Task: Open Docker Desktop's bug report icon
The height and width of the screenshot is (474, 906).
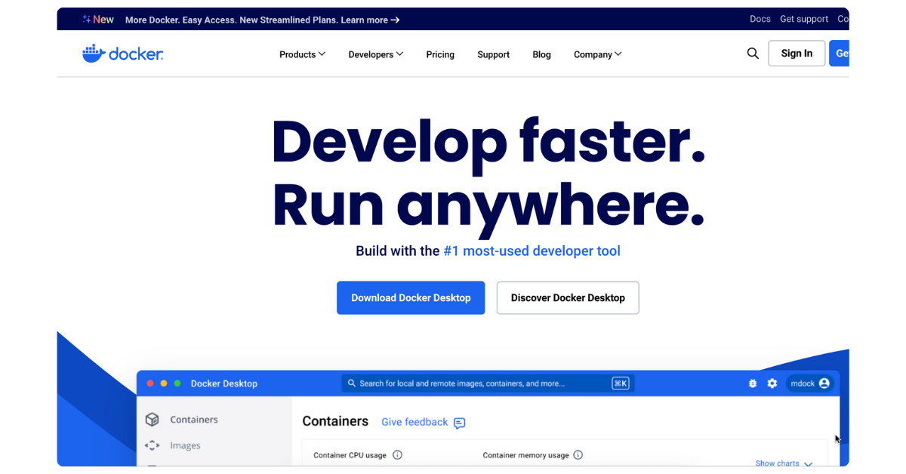Action: point(752,383)
